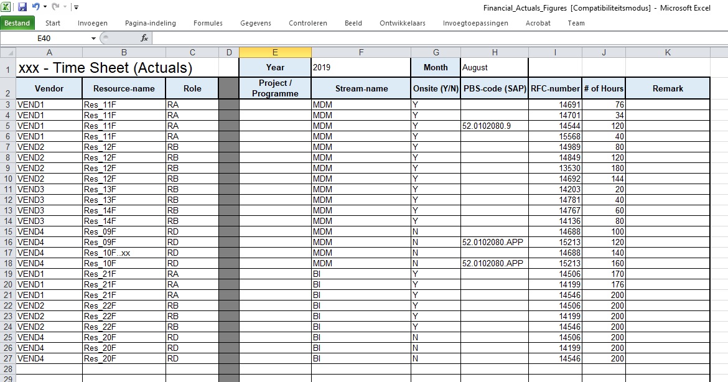Screen dimensions: 728x382
Task: Open the Undo history dropdown arrow
Action: point(45,7)
